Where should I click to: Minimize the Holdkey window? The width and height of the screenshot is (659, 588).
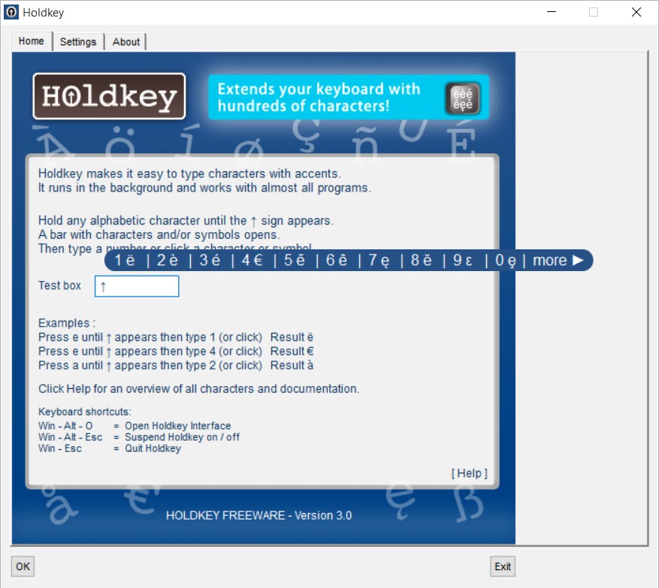coord(552,12)
